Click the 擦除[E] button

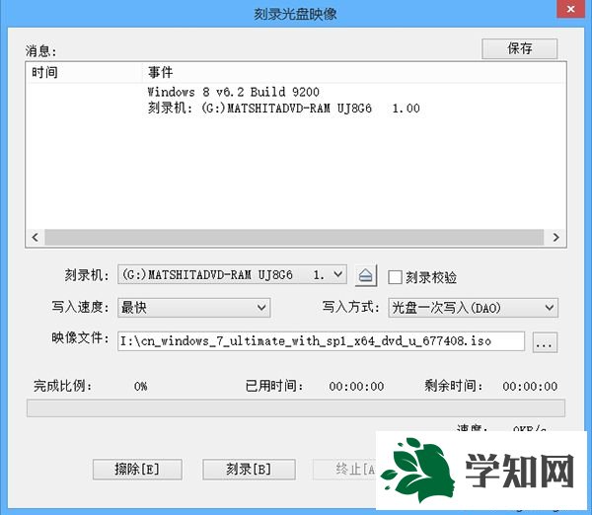pos(137,470)
